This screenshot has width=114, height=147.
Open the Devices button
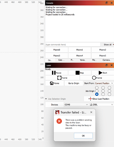point(55,105)
